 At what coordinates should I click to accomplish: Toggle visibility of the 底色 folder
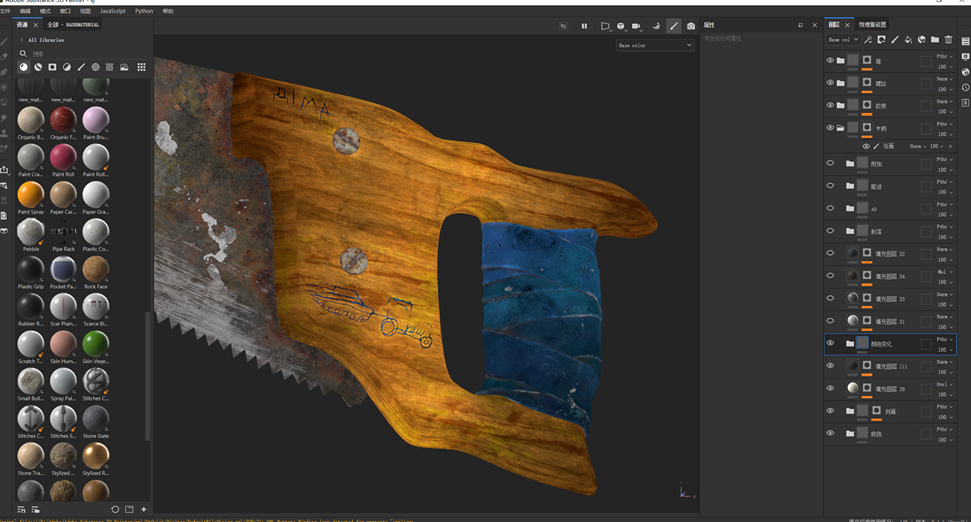830,433
